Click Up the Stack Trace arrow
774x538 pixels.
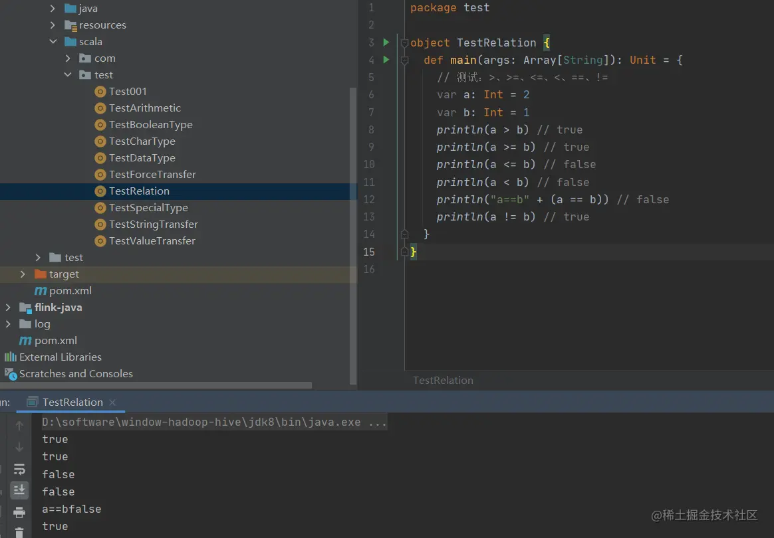click(x=19, y=425)
